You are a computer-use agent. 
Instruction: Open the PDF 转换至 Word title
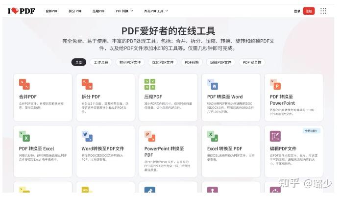tap(225, 97)
